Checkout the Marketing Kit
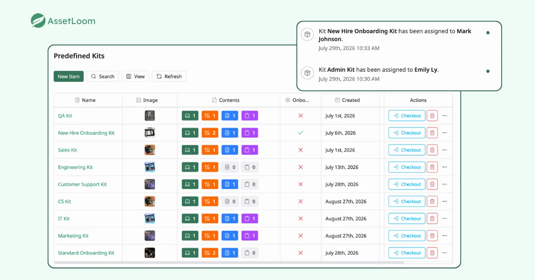This screenshot has width=535, height=280. point(407,236)
